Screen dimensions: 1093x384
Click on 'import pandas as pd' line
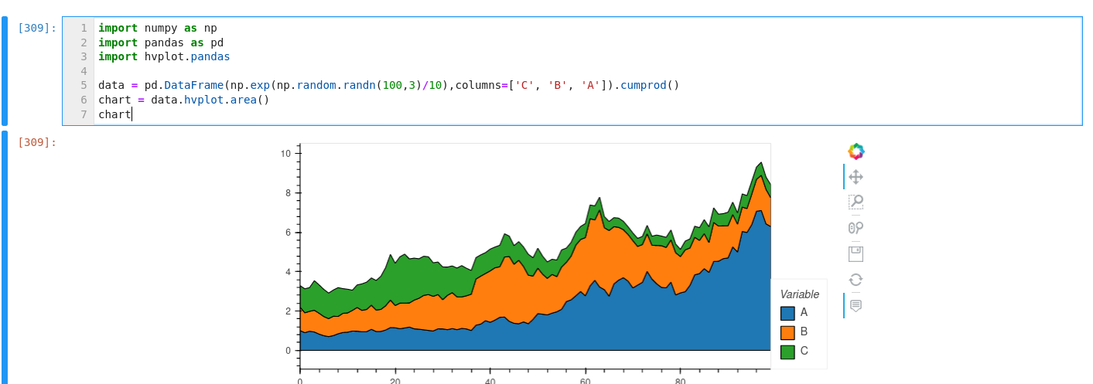[161, 42]
